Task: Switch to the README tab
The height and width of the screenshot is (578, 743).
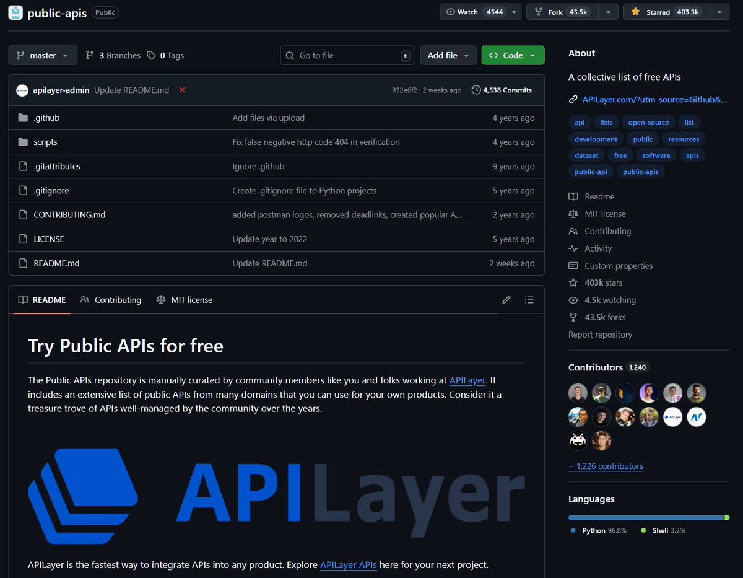Action: coord(42,300)
